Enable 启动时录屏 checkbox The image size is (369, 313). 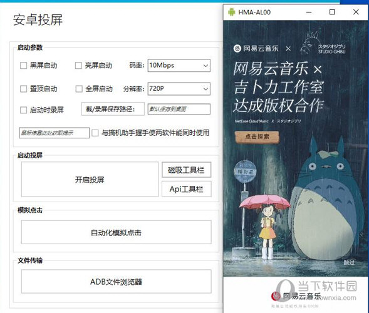point(24,110)
